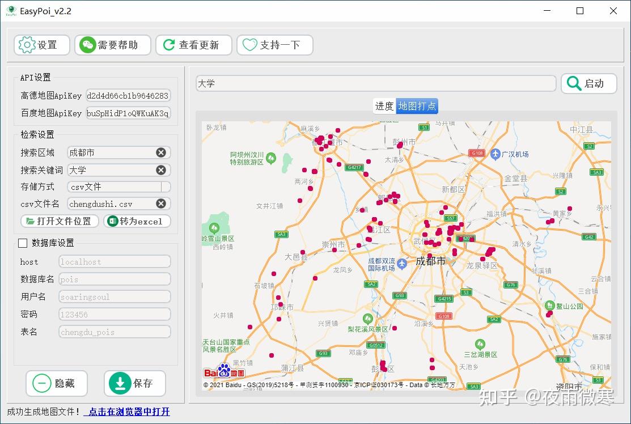This screenshot has height=424, width=631.
Task: Click the 数据库名 field showing pois
Action: pos(115,279)
